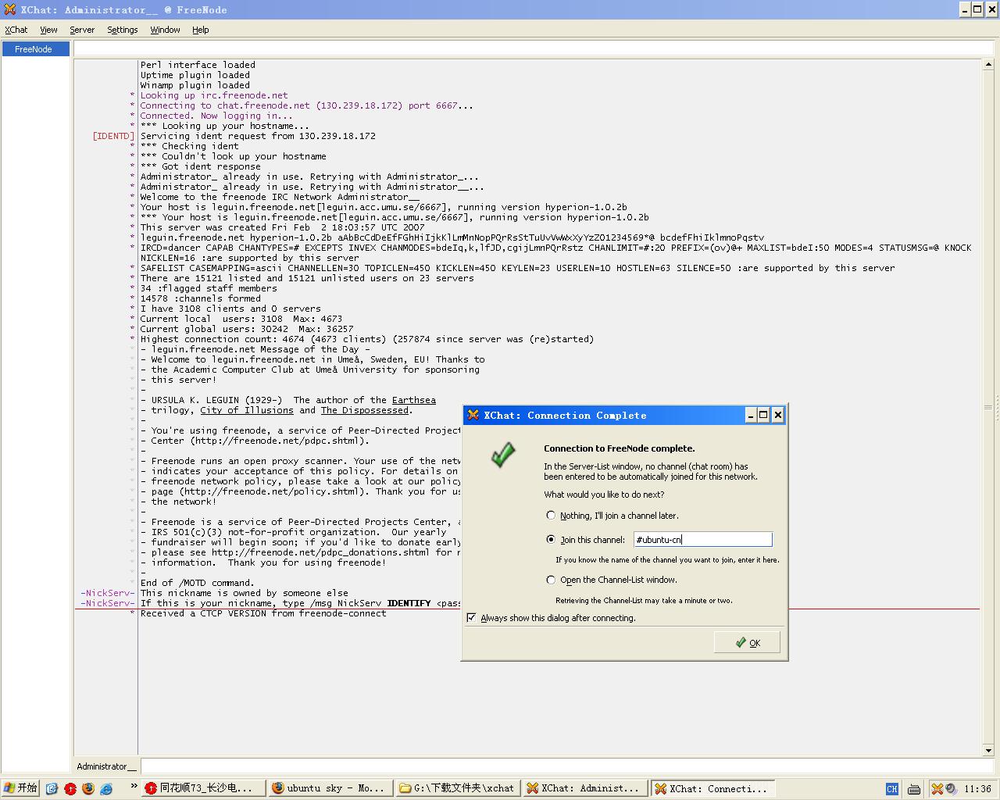This screenshot has width=1000, height=800.
Task: Maximize the Connection Complete dialog
Action: [x=763, y=415]
